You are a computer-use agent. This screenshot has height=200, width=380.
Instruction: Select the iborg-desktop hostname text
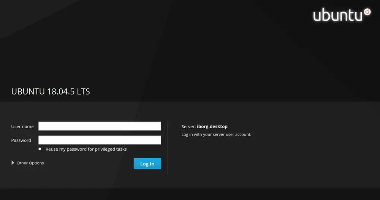[x=212, y=127]
